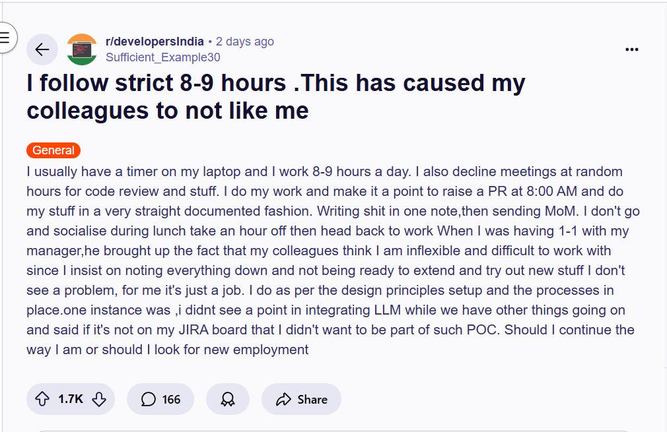The width and height of the screenshot is (667, 432).
Task: Click the "2 days ago" timestamp
Action: tap(244, 42)
